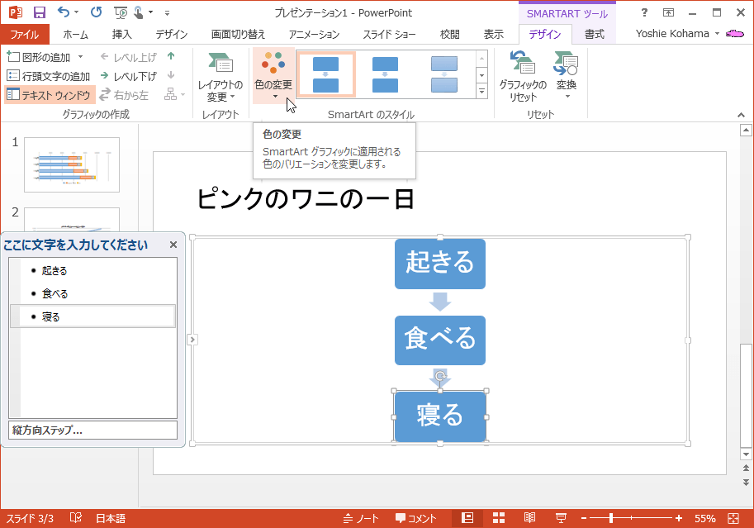Viewport: 754px width, 528px height.
Task: Collapse text pane via SmartArt side arrow
Action: [x=192, y=340]
